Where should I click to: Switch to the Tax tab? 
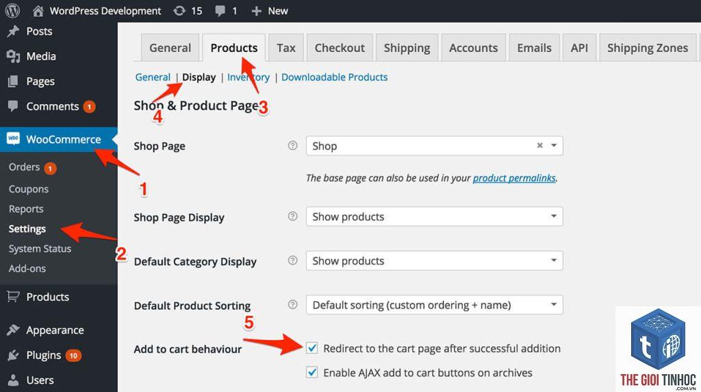[x=286, y=48]
